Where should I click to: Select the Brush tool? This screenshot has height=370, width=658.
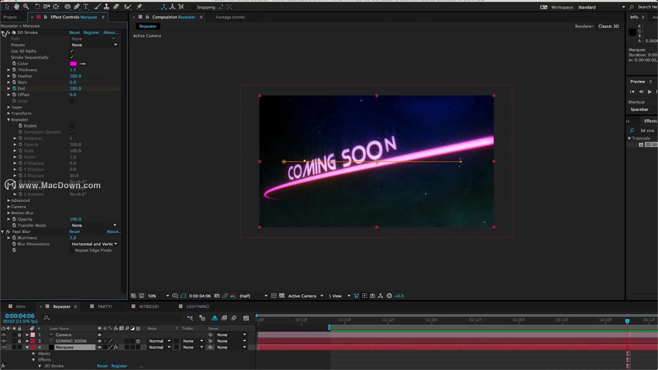tap(98, 6)
